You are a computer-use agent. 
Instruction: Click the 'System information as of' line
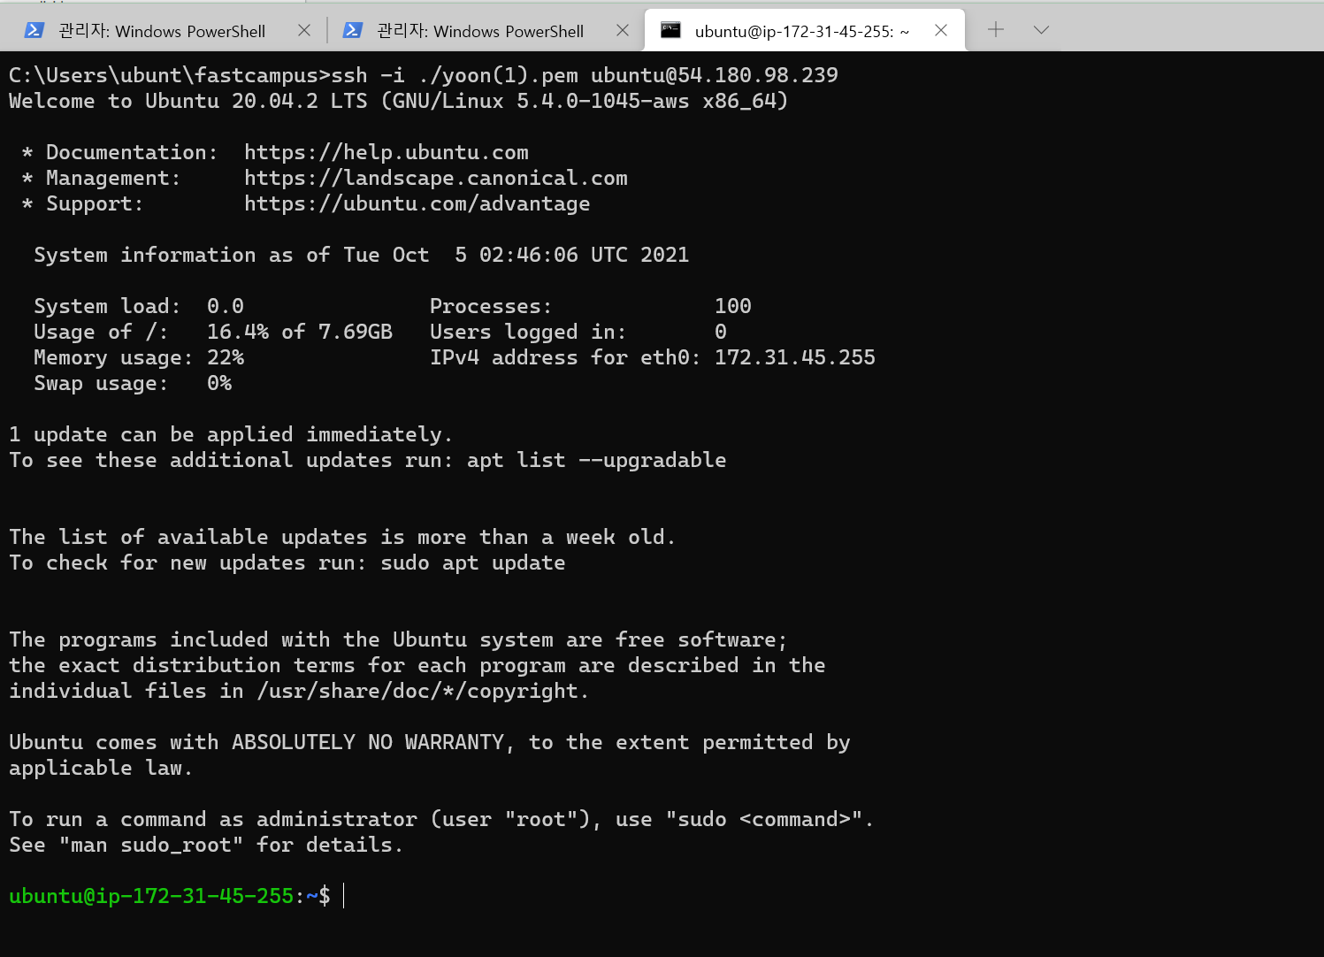tap(361, 255)
